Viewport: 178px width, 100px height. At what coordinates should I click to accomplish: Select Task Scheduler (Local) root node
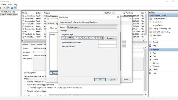8,12
